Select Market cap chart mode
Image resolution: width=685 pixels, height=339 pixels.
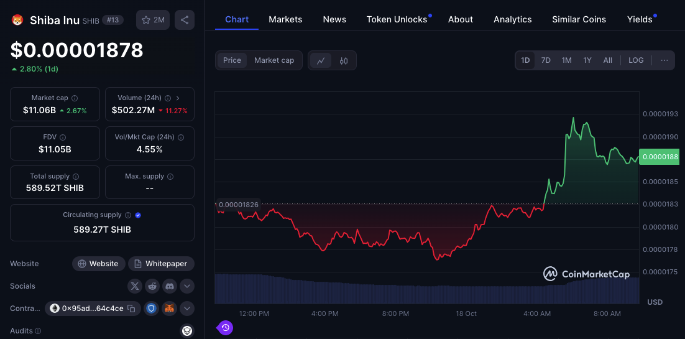pos(274,60)
